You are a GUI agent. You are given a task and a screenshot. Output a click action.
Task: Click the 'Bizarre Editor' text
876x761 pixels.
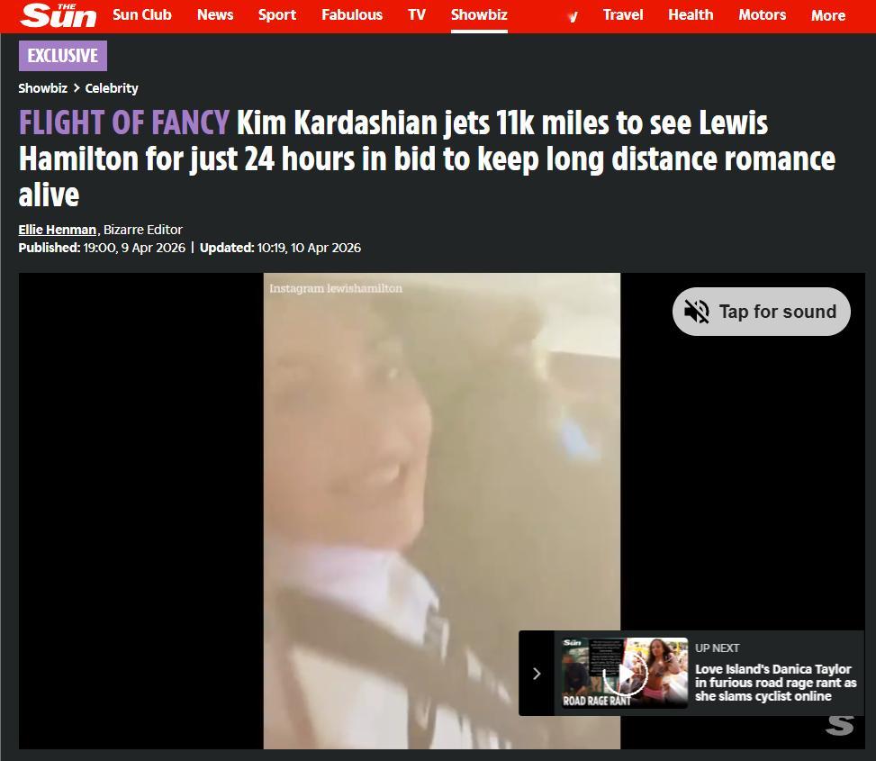[x=143, y=230]
